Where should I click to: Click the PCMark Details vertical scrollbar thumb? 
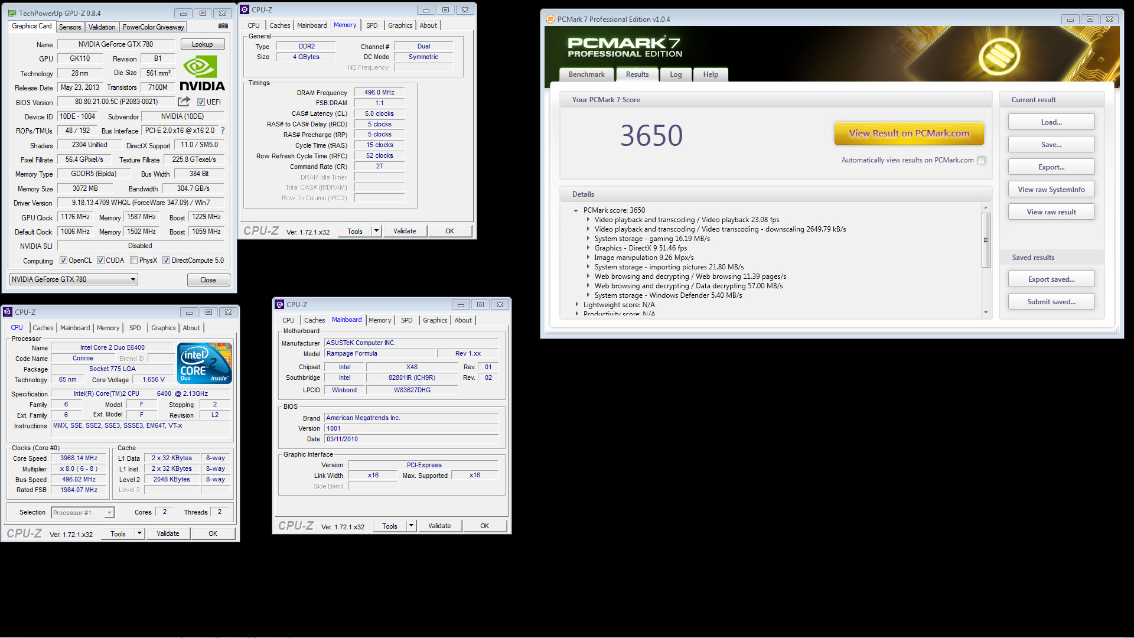coord(986,240)
